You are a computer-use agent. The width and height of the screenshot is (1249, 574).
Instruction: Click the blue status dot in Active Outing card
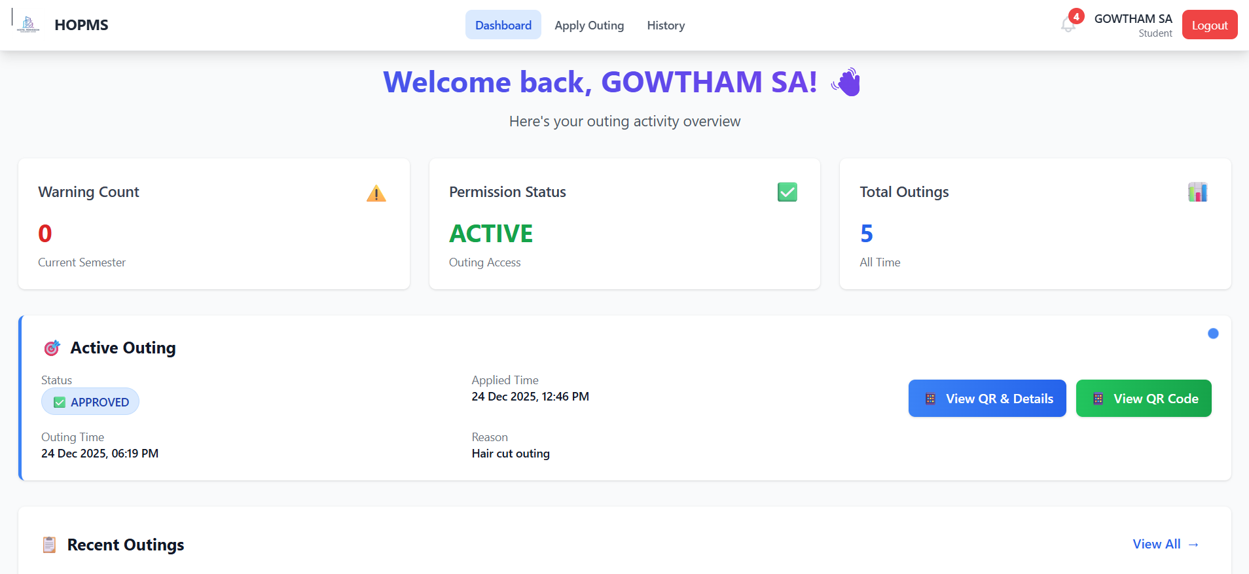pos(1213,334)
